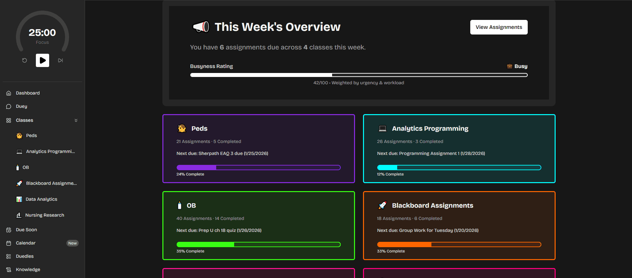Click the megaphone icon in overview
This screenshot has width=632, height=278.
(x=201, y=27)
